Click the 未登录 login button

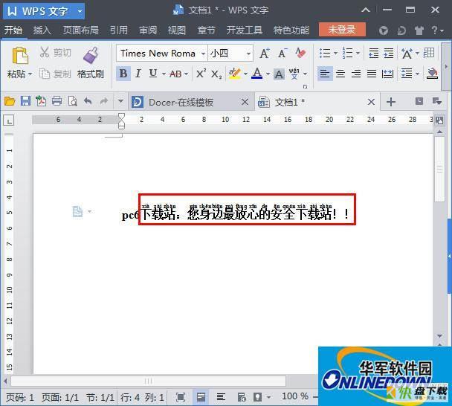coord(342,30)
